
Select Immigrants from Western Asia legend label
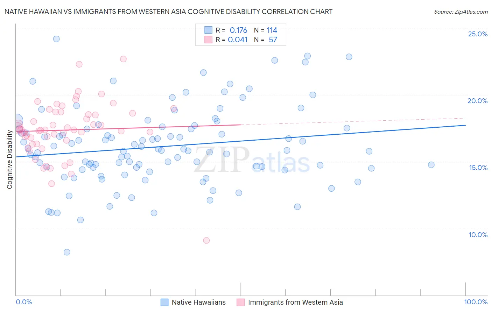pos(295,302)
